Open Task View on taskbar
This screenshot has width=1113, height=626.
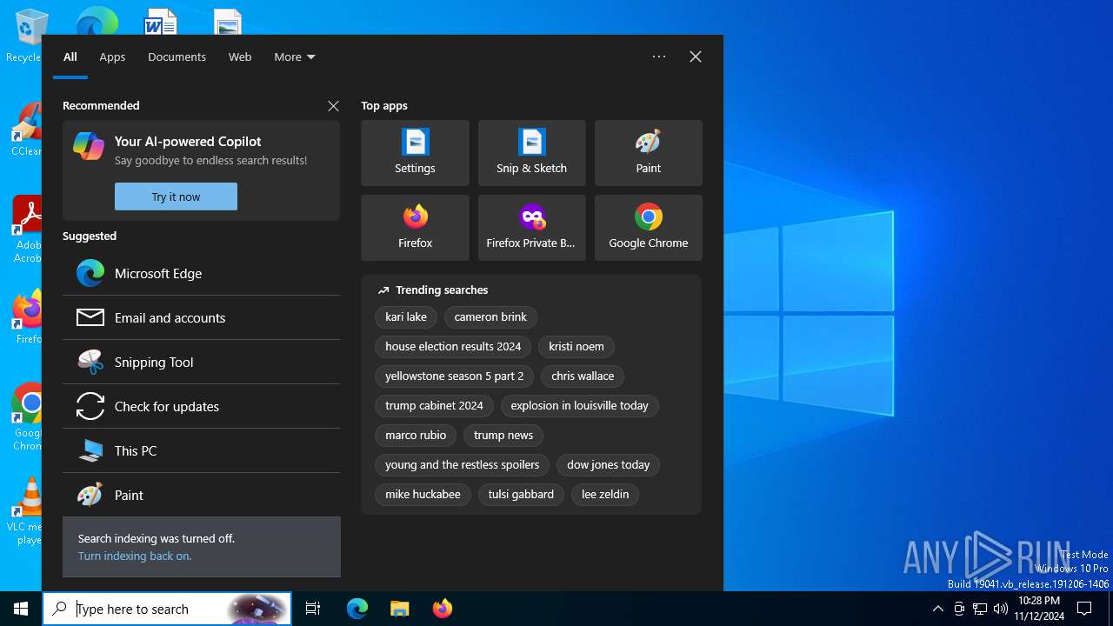point(313,609)
